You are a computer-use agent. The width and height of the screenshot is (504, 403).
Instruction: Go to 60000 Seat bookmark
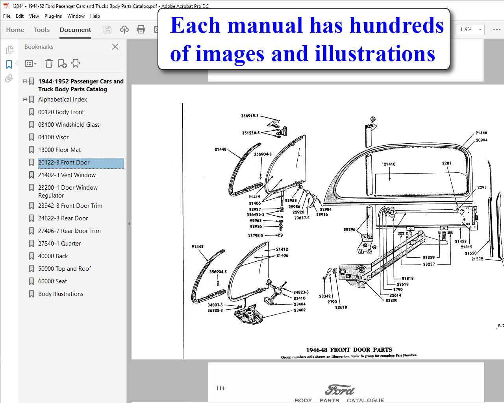click(x=53, y=281)
